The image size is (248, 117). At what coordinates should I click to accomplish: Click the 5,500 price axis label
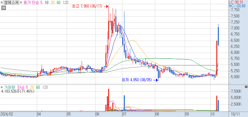pyautogui.click(x=235, y=65)
